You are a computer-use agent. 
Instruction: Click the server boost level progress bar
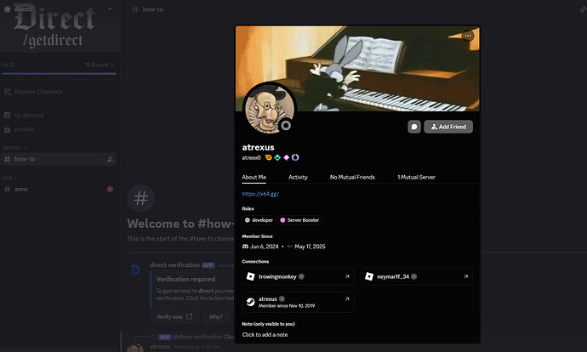[x=58, y=74]
